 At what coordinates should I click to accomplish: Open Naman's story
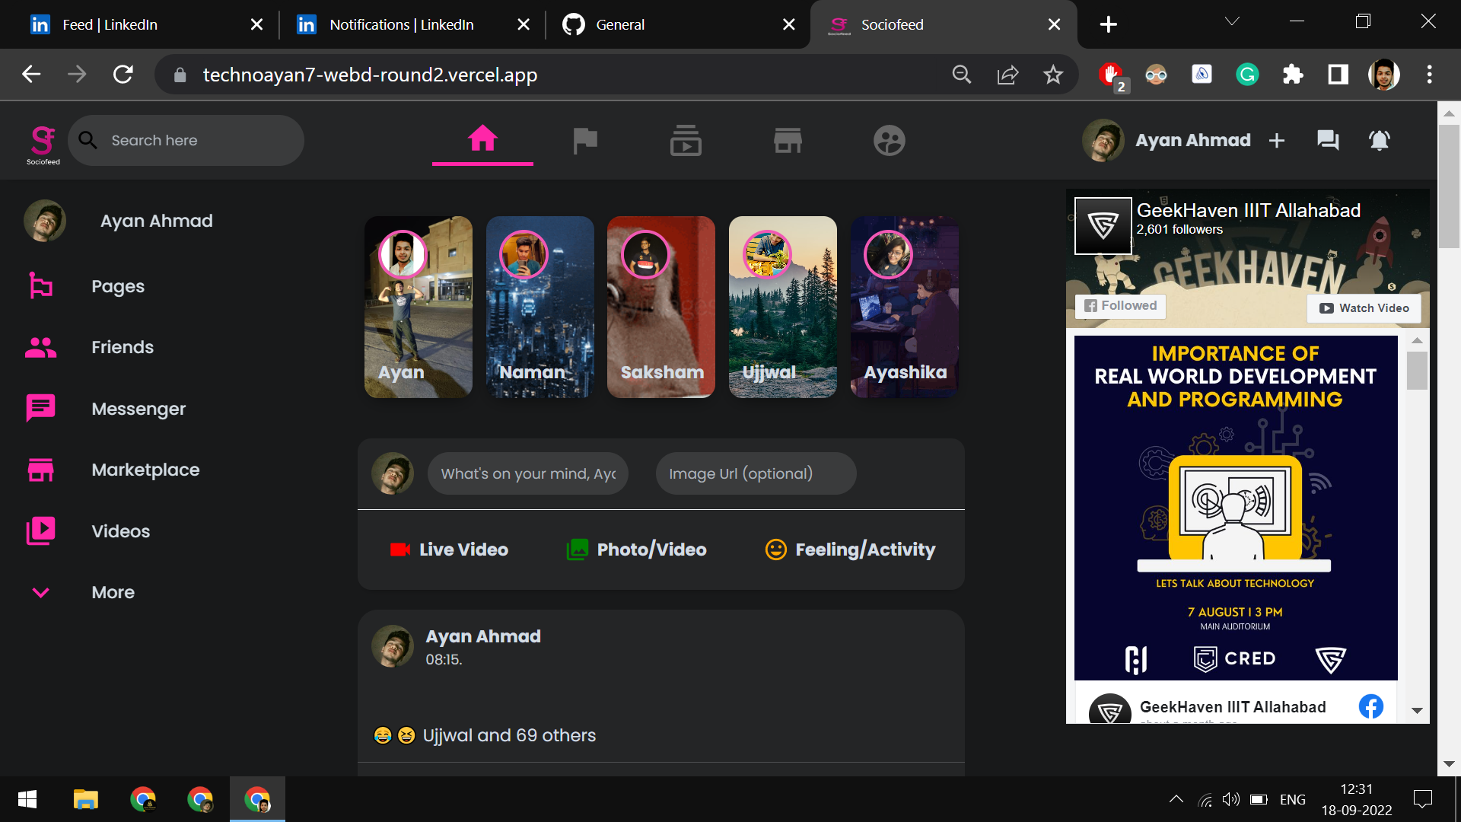click(540, 307)
